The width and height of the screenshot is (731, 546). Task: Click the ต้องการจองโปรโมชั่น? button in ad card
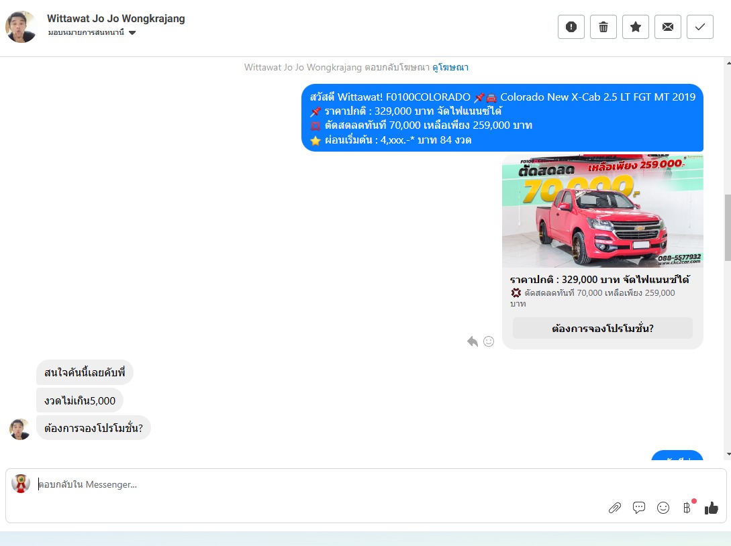[x=602, y=329]
